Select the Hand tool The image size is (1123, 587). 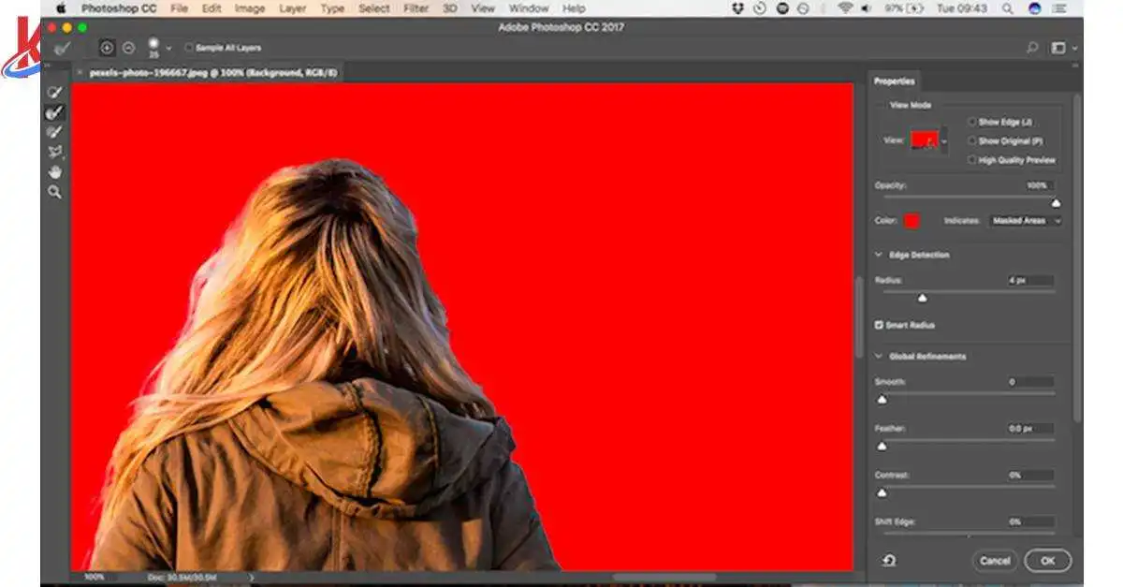tap(54, 171)
